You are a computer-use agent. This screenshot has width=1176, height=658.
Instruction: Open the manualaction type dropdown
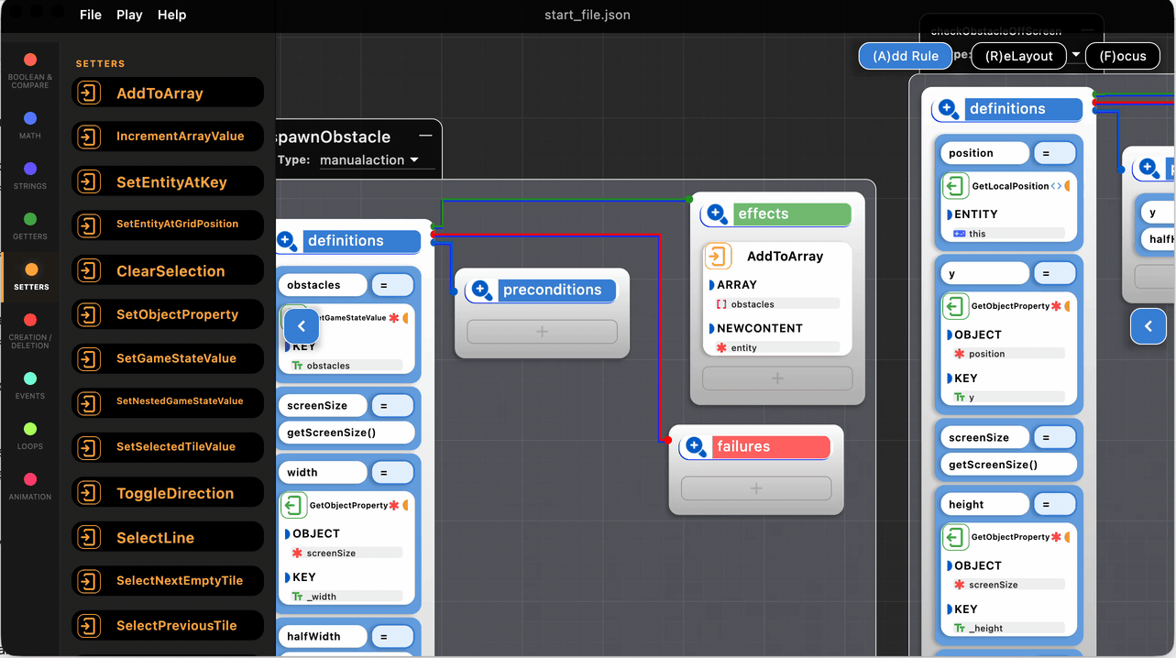[369, 159]
